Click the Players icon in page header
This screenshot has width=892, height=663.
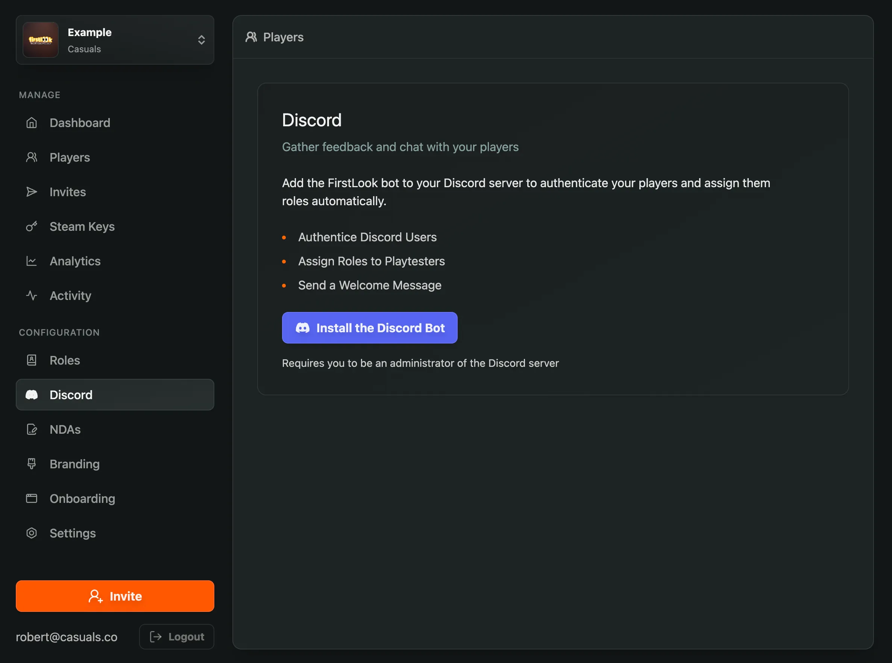pyautogui.click(x=251, y=37)
